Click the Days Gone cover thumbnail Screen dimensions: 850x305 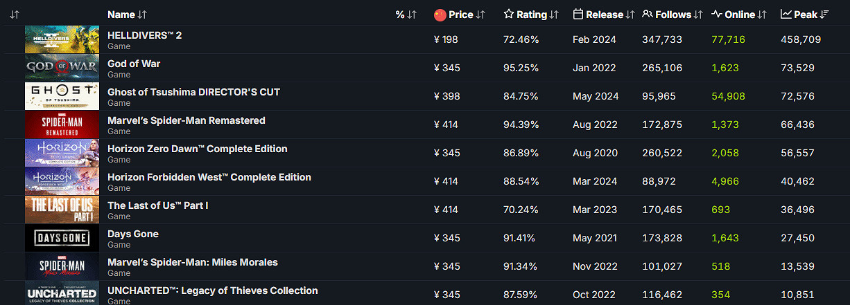[62, 238]
